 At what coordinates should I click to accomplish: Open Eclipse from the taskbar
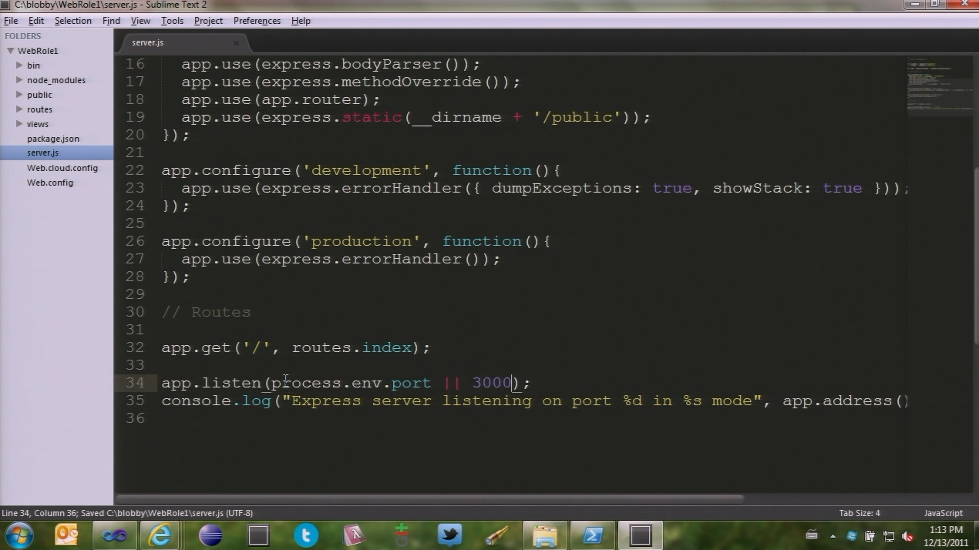pos(210,535)
